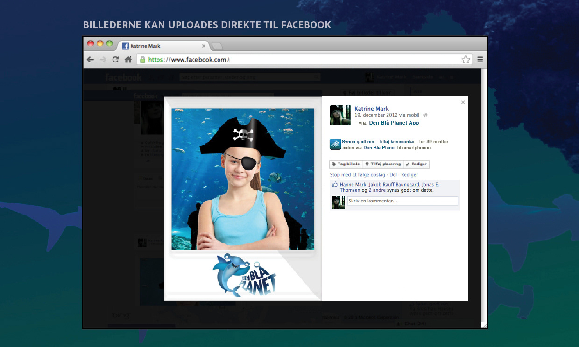
Task: Click commenter avatar beside comment box
Action: 339,202
